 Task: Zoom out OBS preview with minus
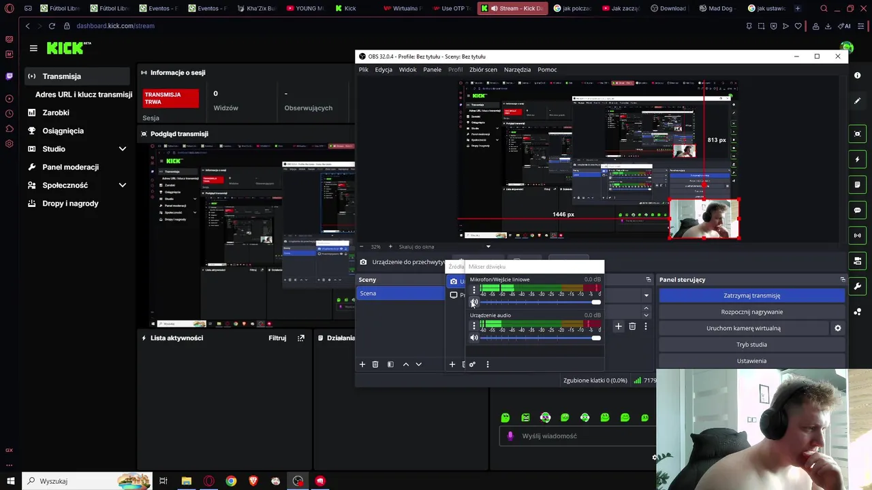pos(362,246)
